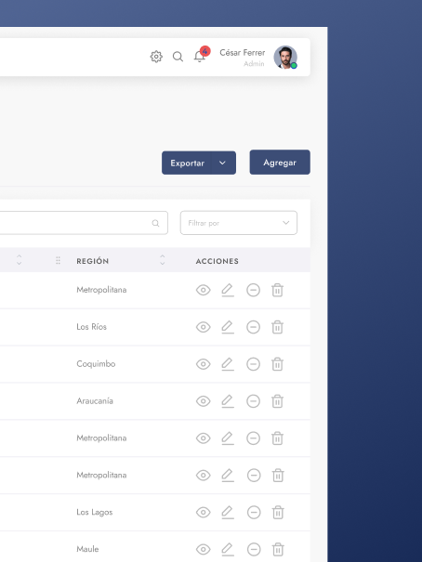Open notifications bell with red badge
The height and width of the screenshot is (562, 422).
coord(200,57)
